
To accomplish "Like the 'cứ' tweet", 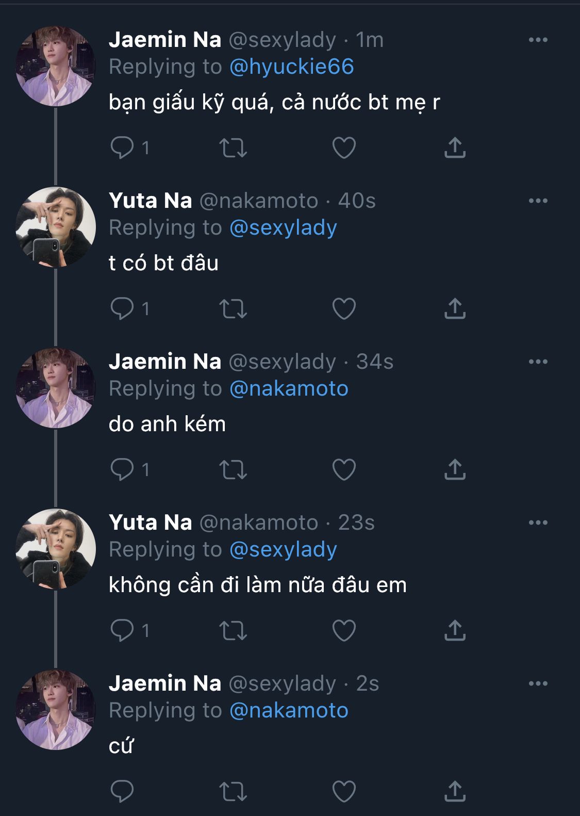I will 344,792.
